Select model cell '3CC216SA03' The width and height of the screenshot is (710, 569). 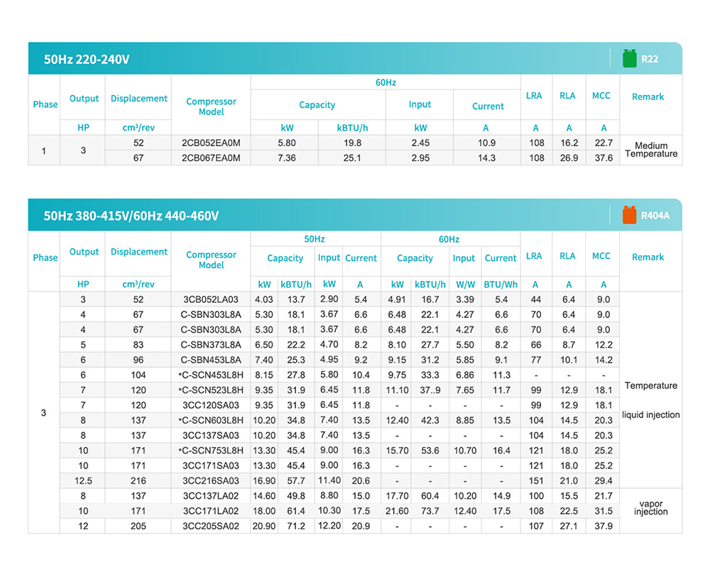tap(211, 481)
